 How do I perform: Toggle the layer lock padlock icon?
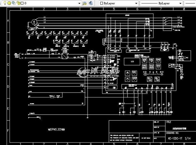18,3
